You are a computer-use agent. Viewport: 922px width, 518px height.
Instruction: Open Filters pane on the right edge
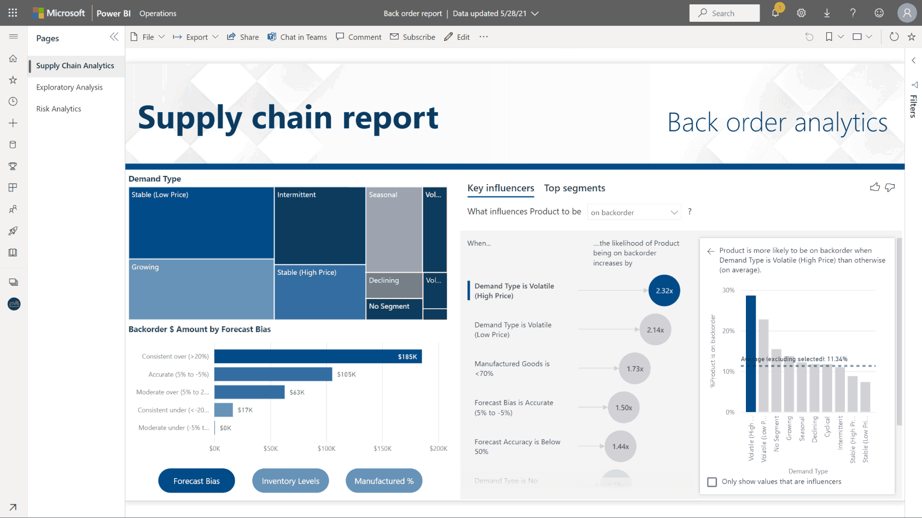coord(913,104)
